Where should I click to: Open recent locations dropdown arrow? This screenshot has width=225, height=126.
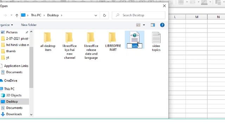(x=11, y=15)
